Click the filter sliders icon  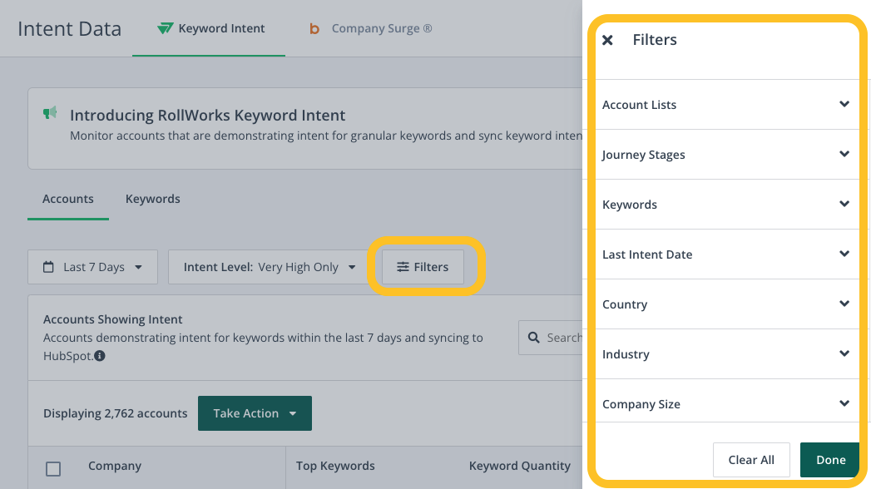(x=403, y=267)
